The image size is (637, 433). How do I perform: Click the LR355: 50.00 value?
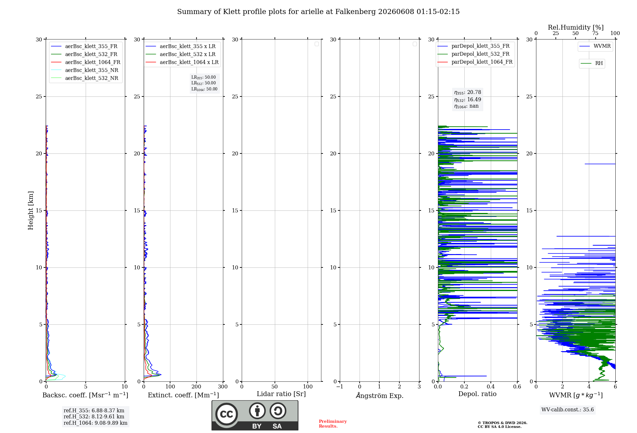[204, 77]
